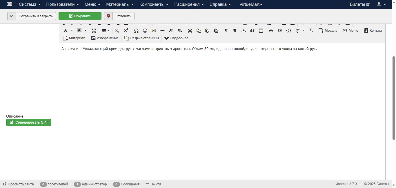The width and height of the screenshot is (396, 188).
Task: Click inside the description text editor area
Action: pyautogui.click(x=222, y=111)
